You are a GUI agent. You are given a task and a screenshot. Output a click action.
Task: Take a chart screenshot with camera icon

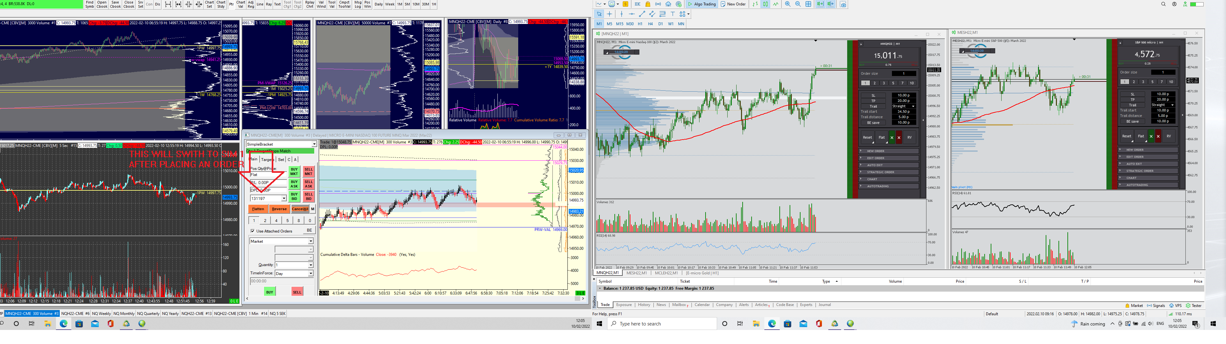pyautogui.click(x=843, y=4)
